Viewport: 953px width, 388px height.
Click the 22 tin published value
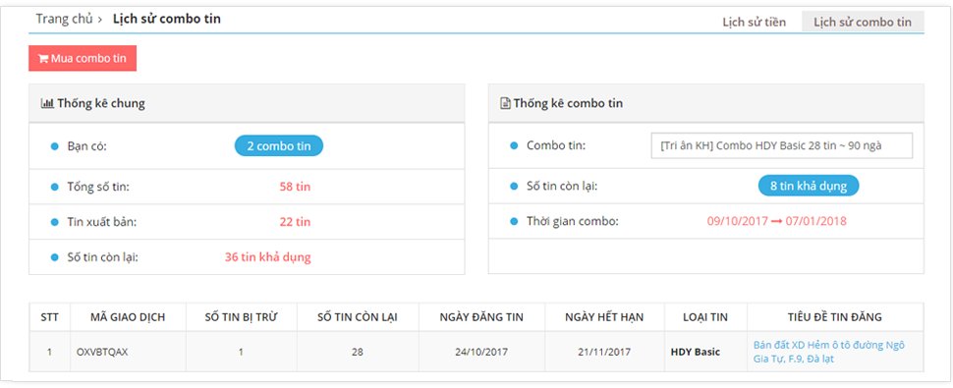295,222
